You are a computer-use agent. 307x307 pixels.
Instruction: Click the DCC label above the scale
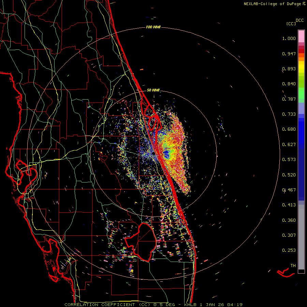tap(299, 20)
